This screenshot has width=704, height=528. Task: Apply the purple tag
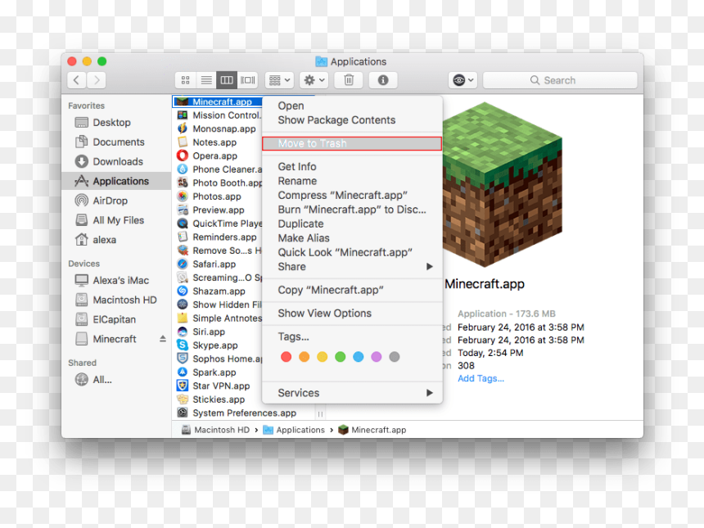[377, 357]
